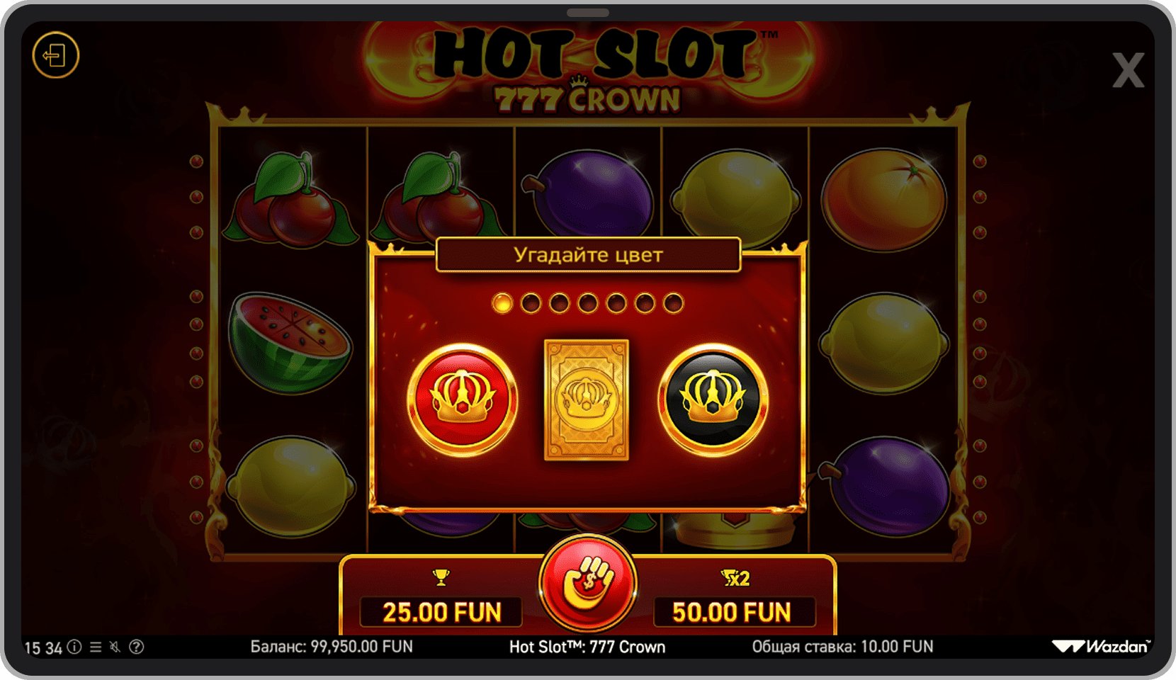Viewport: 1176px width, 680px height.
Task: Click the x2 trophy icon
Action: (x=735, y=579)
